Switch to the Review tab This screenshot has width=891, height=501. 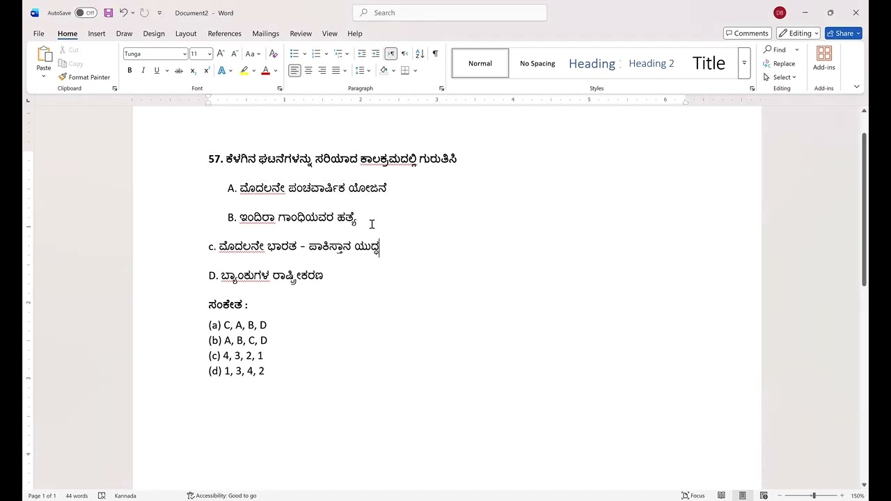pos(301,33)
